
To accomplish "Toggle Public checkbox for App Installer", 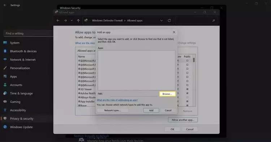I will pos(187,101).
